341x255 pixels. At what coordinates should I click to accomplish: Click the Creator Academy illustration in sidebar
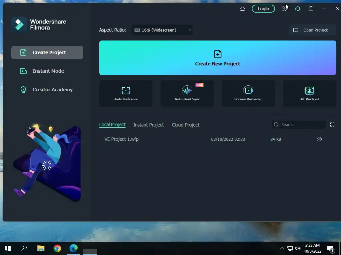point(47,162)
